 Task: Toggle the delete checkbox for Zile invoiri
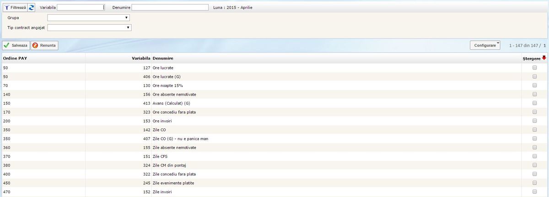pos(534,192)
